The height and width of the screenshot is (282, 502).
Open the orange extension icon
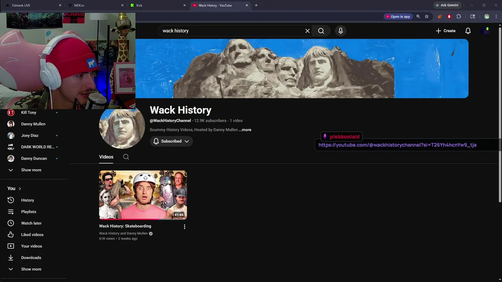coord(440,16)
